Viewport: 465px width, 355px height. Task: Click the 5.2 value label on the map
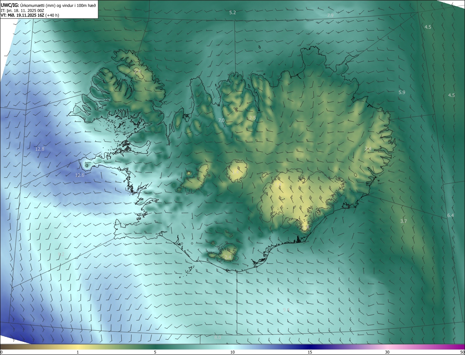[x=232, y=13]
